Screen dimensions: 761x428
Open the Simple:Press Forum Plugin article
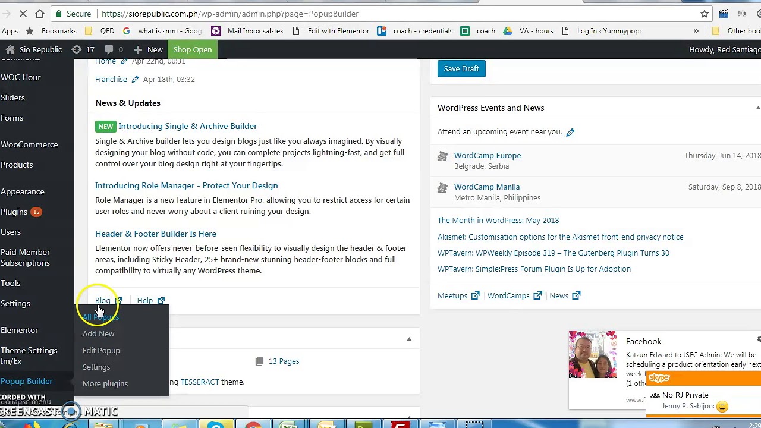(534, 269)
